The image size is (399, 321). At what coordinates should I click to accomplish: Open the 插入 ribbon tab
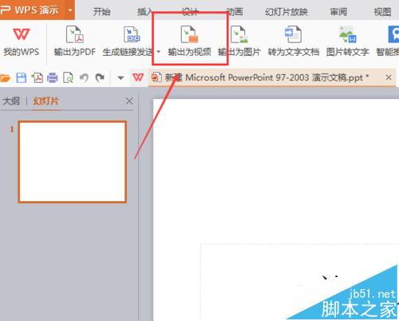(x=144, y=12)
